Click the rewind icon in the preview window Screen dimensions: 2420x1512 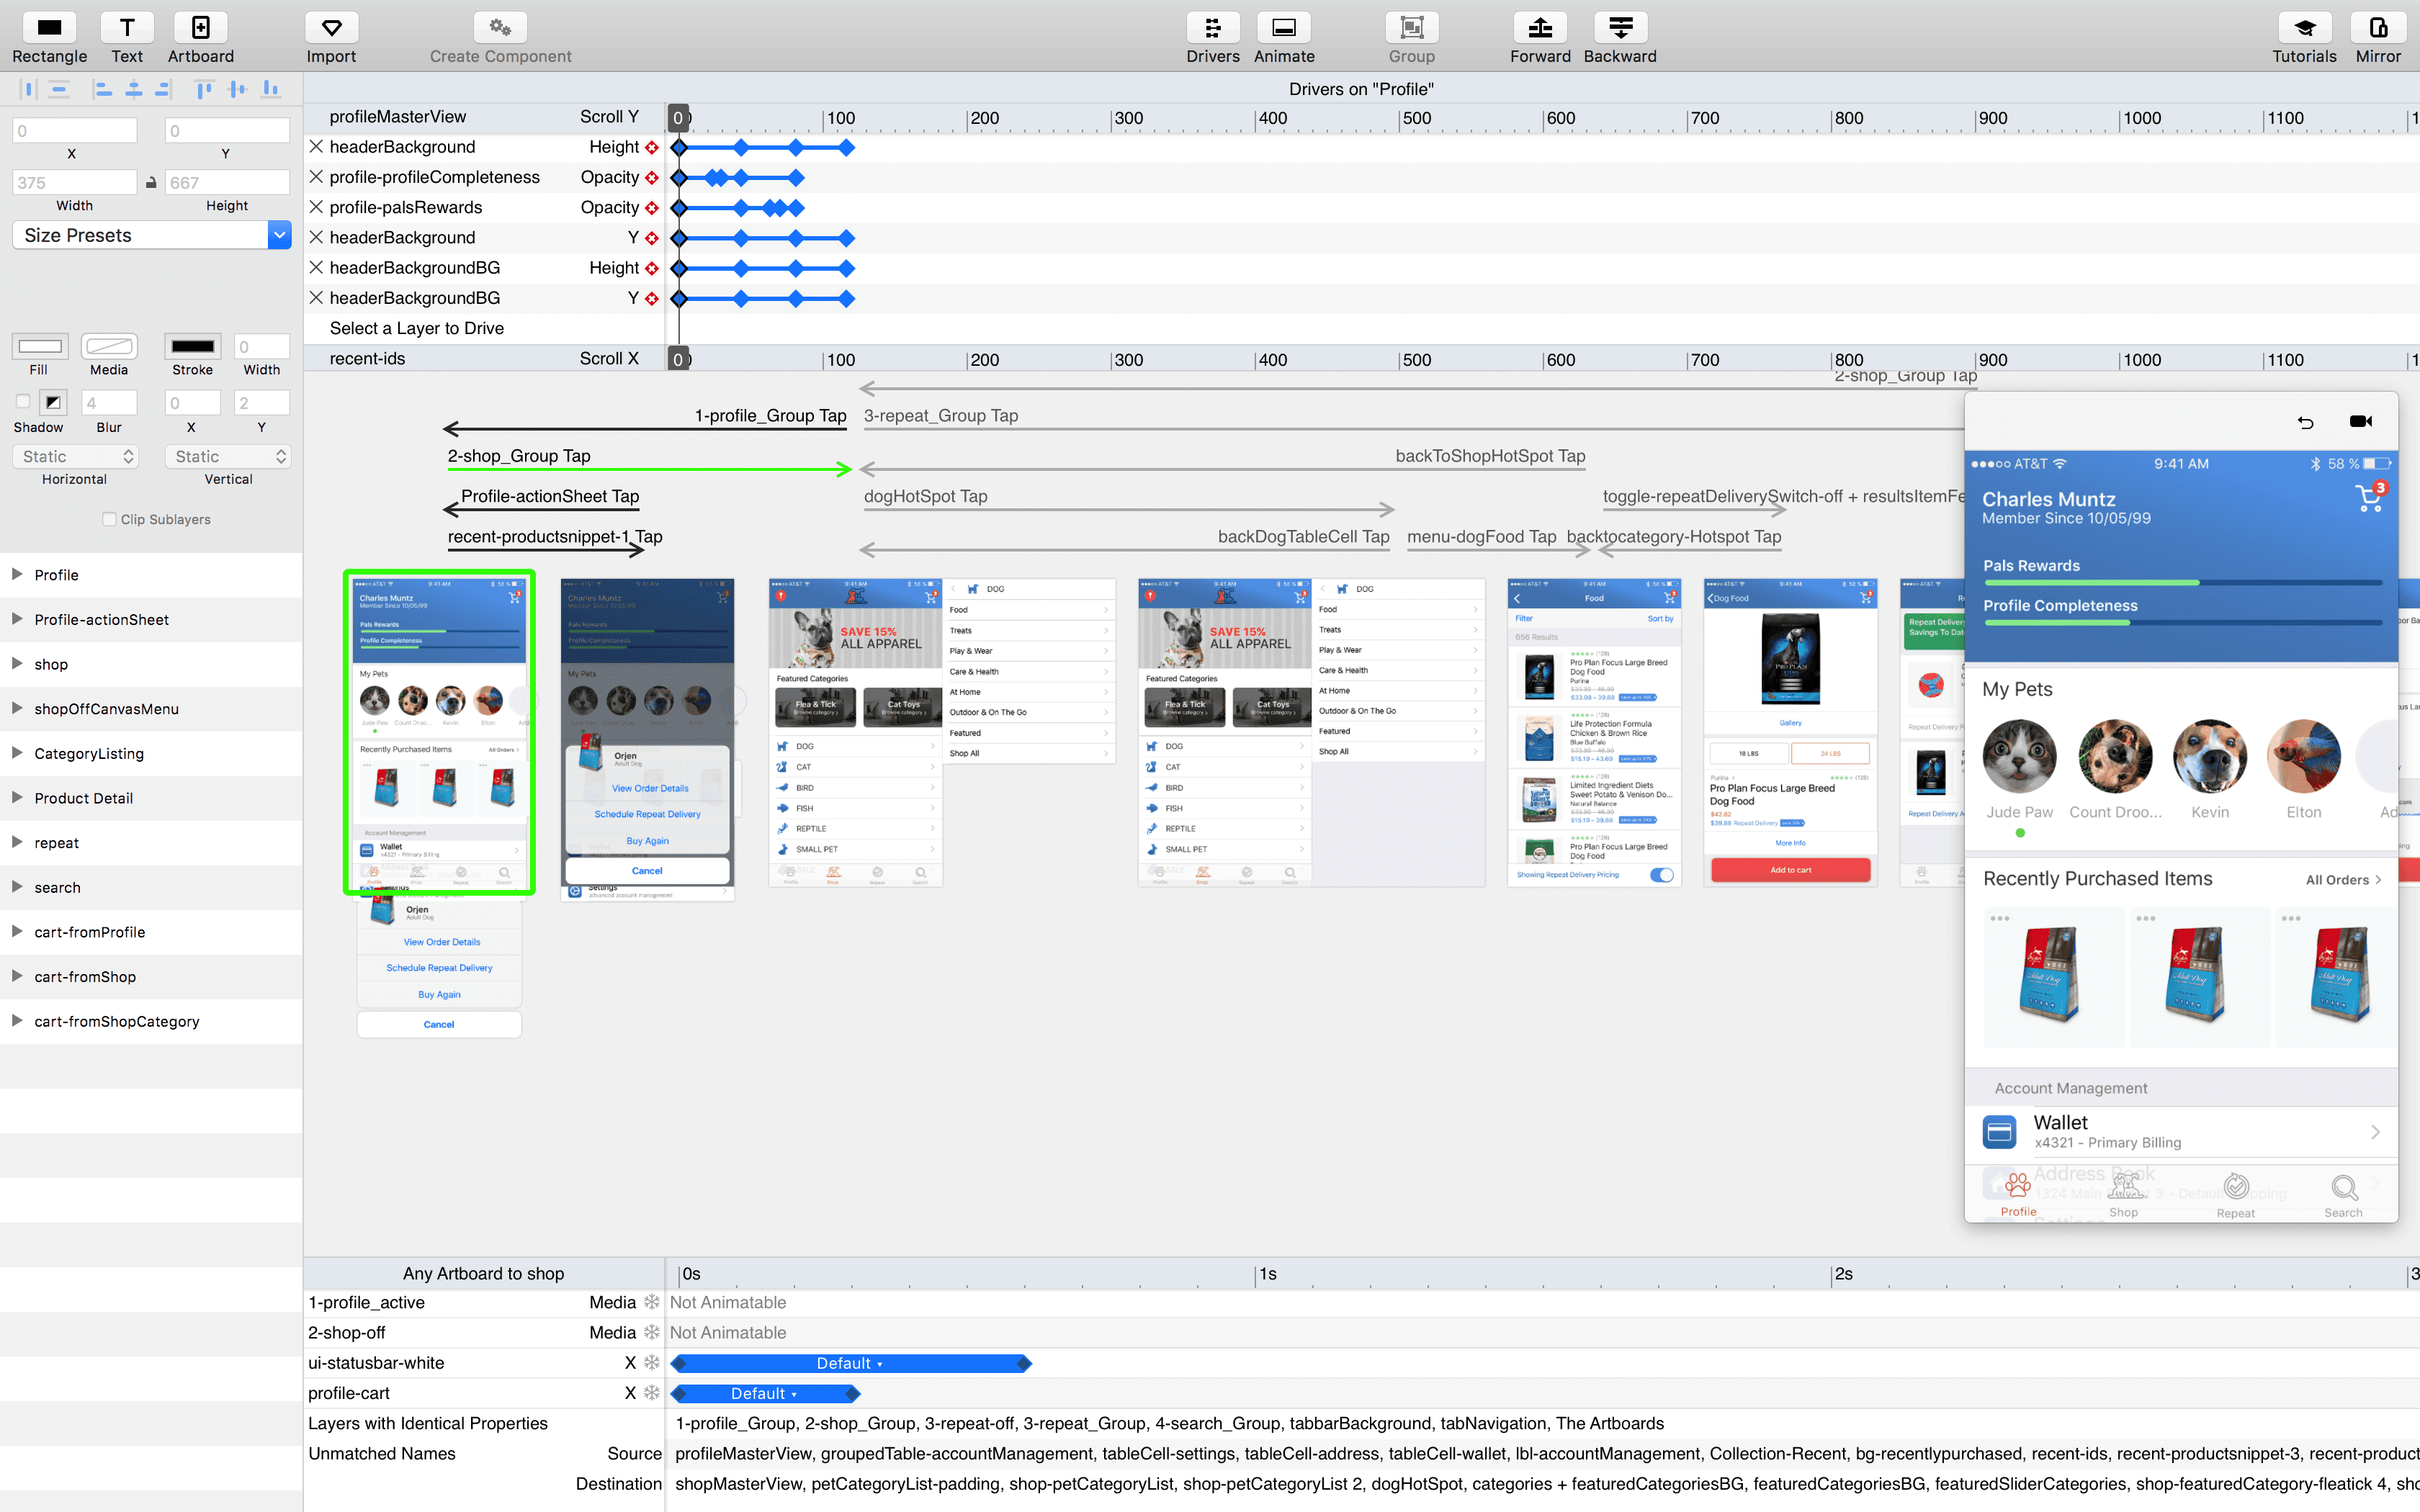2306,422
